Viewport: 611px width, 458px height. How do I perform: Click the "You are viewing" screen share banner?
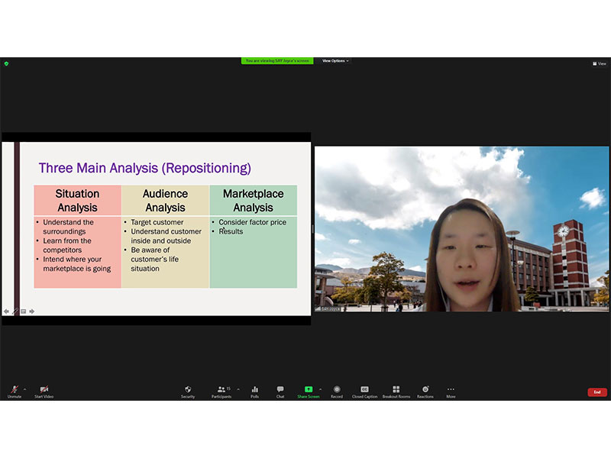pyautogui.click(x=277, y=60)
